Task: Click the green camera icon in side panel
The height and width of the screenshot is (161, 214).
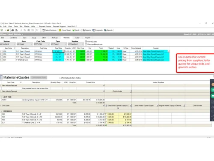Action: 213,96
